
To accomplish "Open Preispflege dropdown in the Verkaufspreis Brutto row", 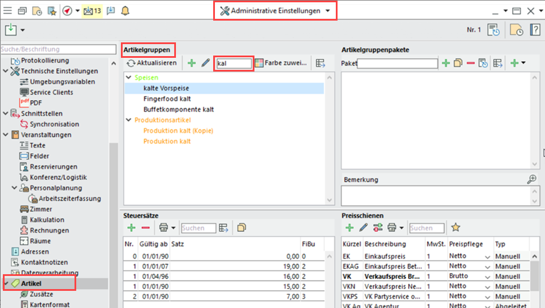I will tap(487, 277).
